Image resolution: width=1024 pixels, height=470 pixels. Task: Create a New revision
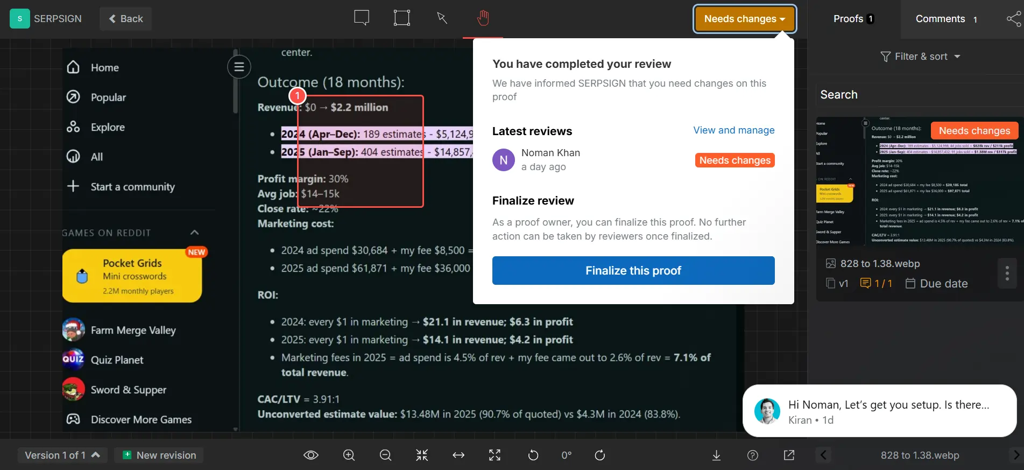(160, 455)
